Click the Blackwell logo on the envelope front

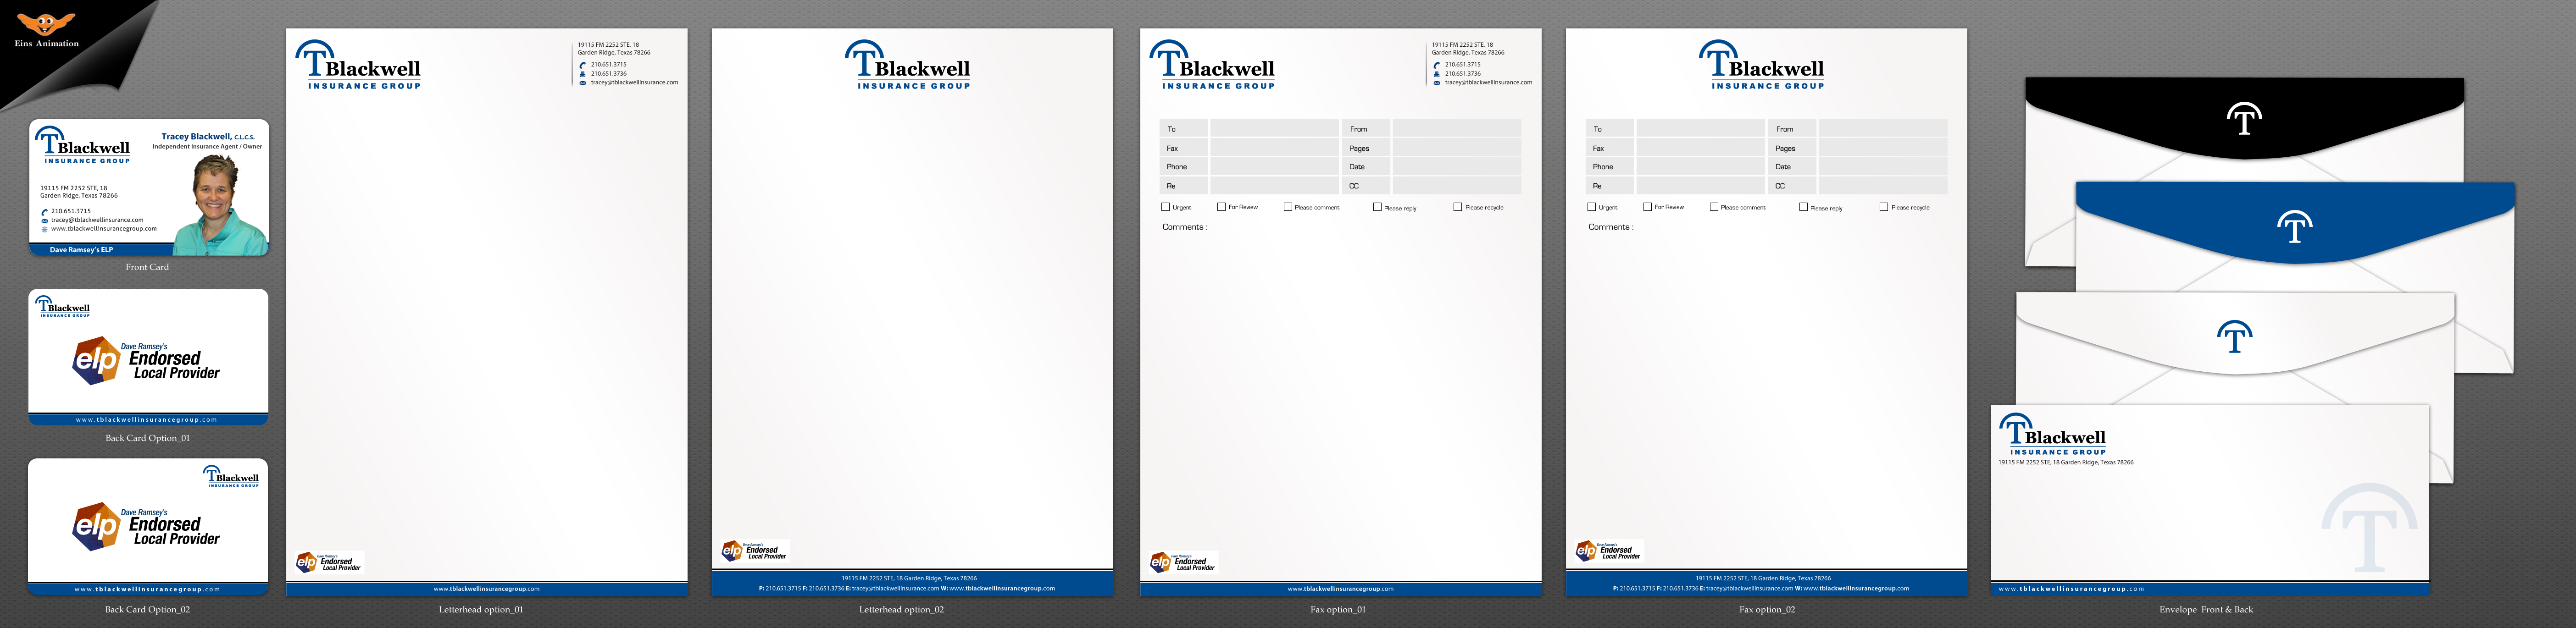[x=2052, y=434]
